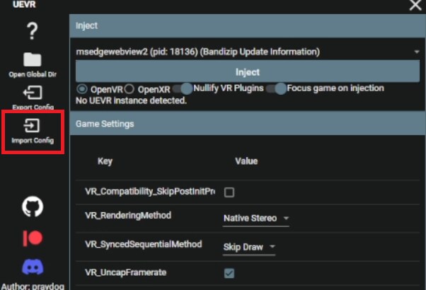Select the OpenVR radio button
This screenshot has width=426, height=290.
(x=82, y=89)
